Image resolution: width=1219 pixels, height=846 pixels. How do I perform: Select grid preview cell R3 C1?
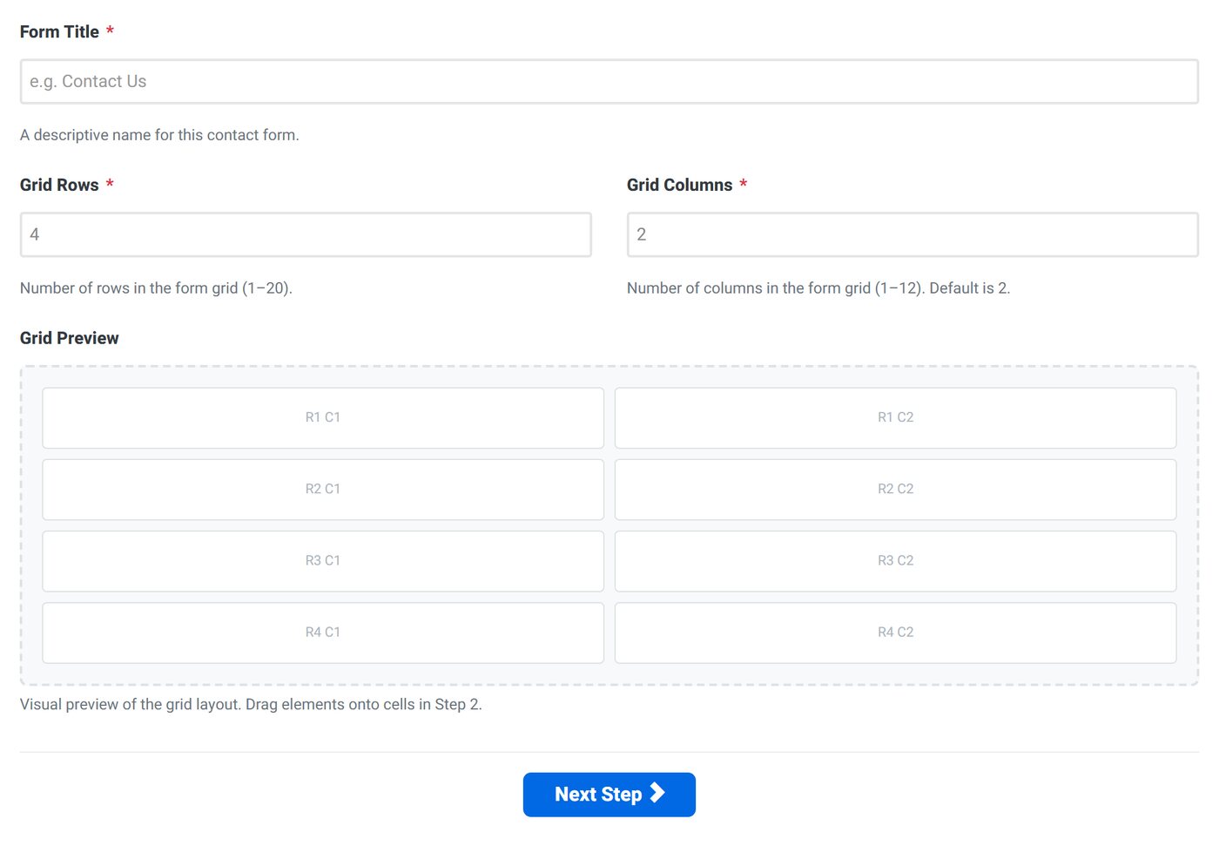coord(323,561)
